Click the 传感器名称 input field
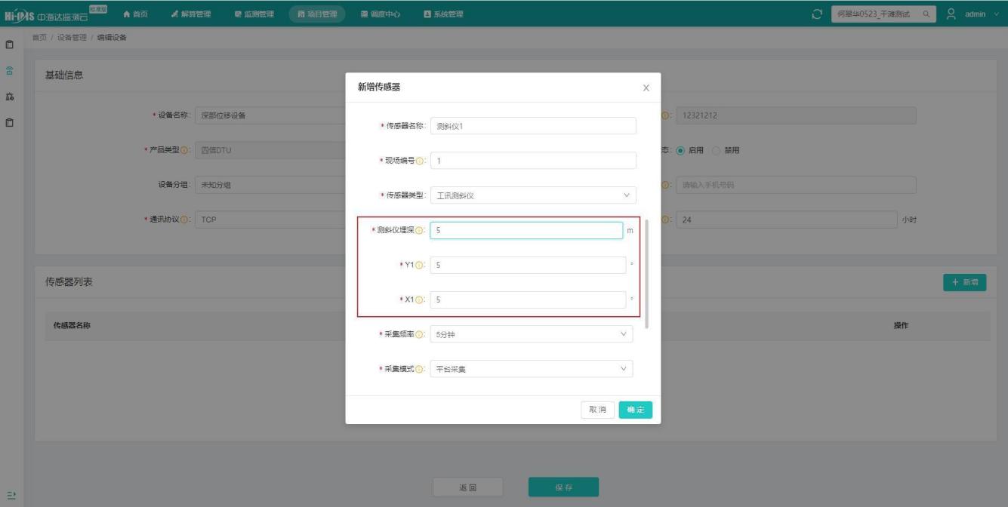1008x507 pixels. point(533,126)
